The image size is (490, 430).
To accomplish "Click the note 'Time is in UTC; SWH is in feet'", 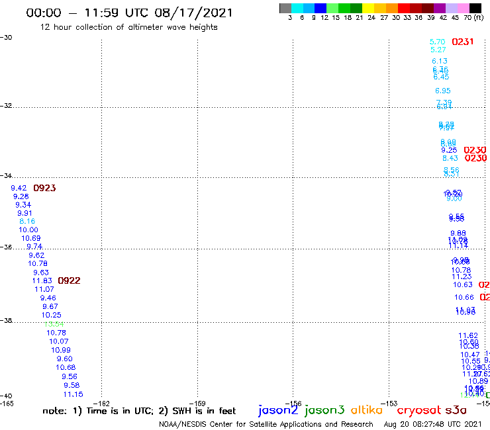I will click(x=139, y=411).
